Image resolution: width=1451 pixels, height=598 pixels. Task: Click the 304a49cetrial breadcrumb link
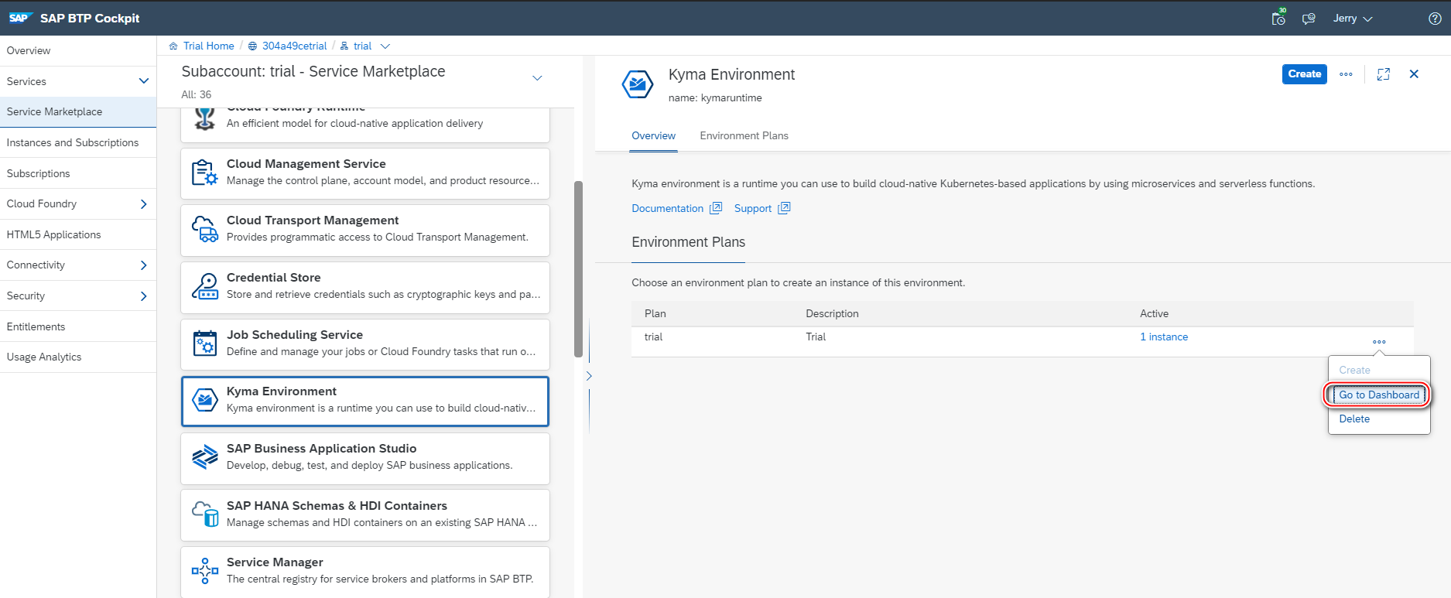coord(294,46)
